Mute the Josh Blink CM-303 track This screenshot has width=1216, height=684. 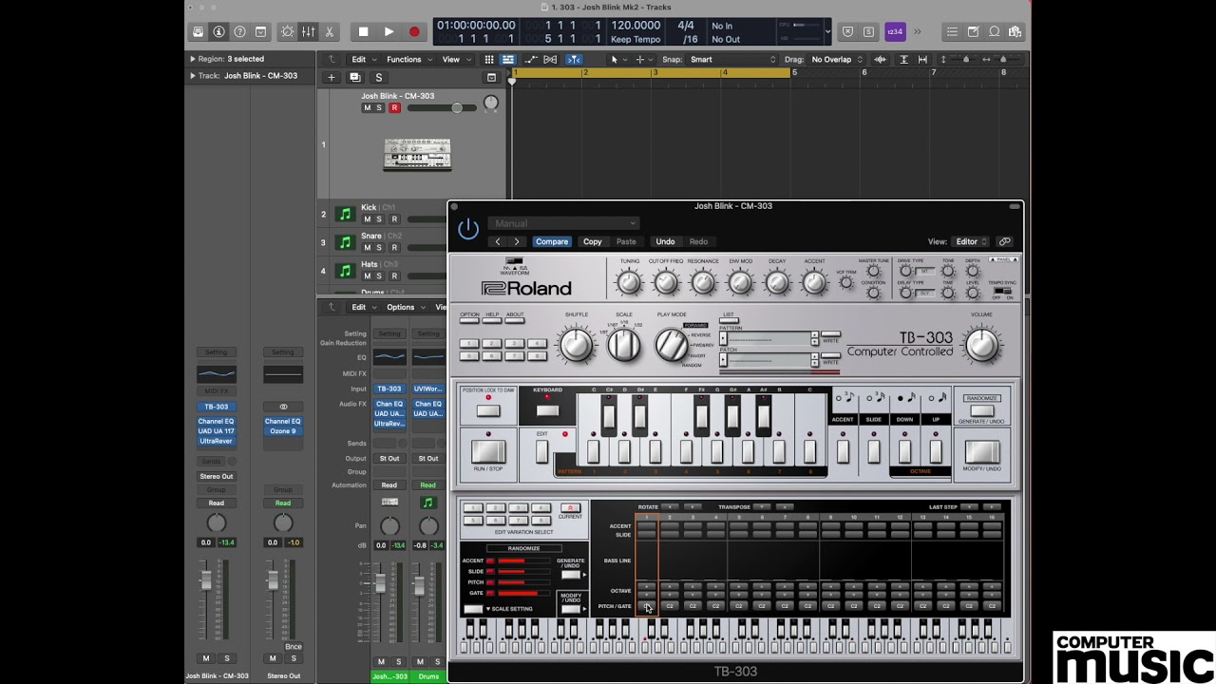(x=367, y=108)
